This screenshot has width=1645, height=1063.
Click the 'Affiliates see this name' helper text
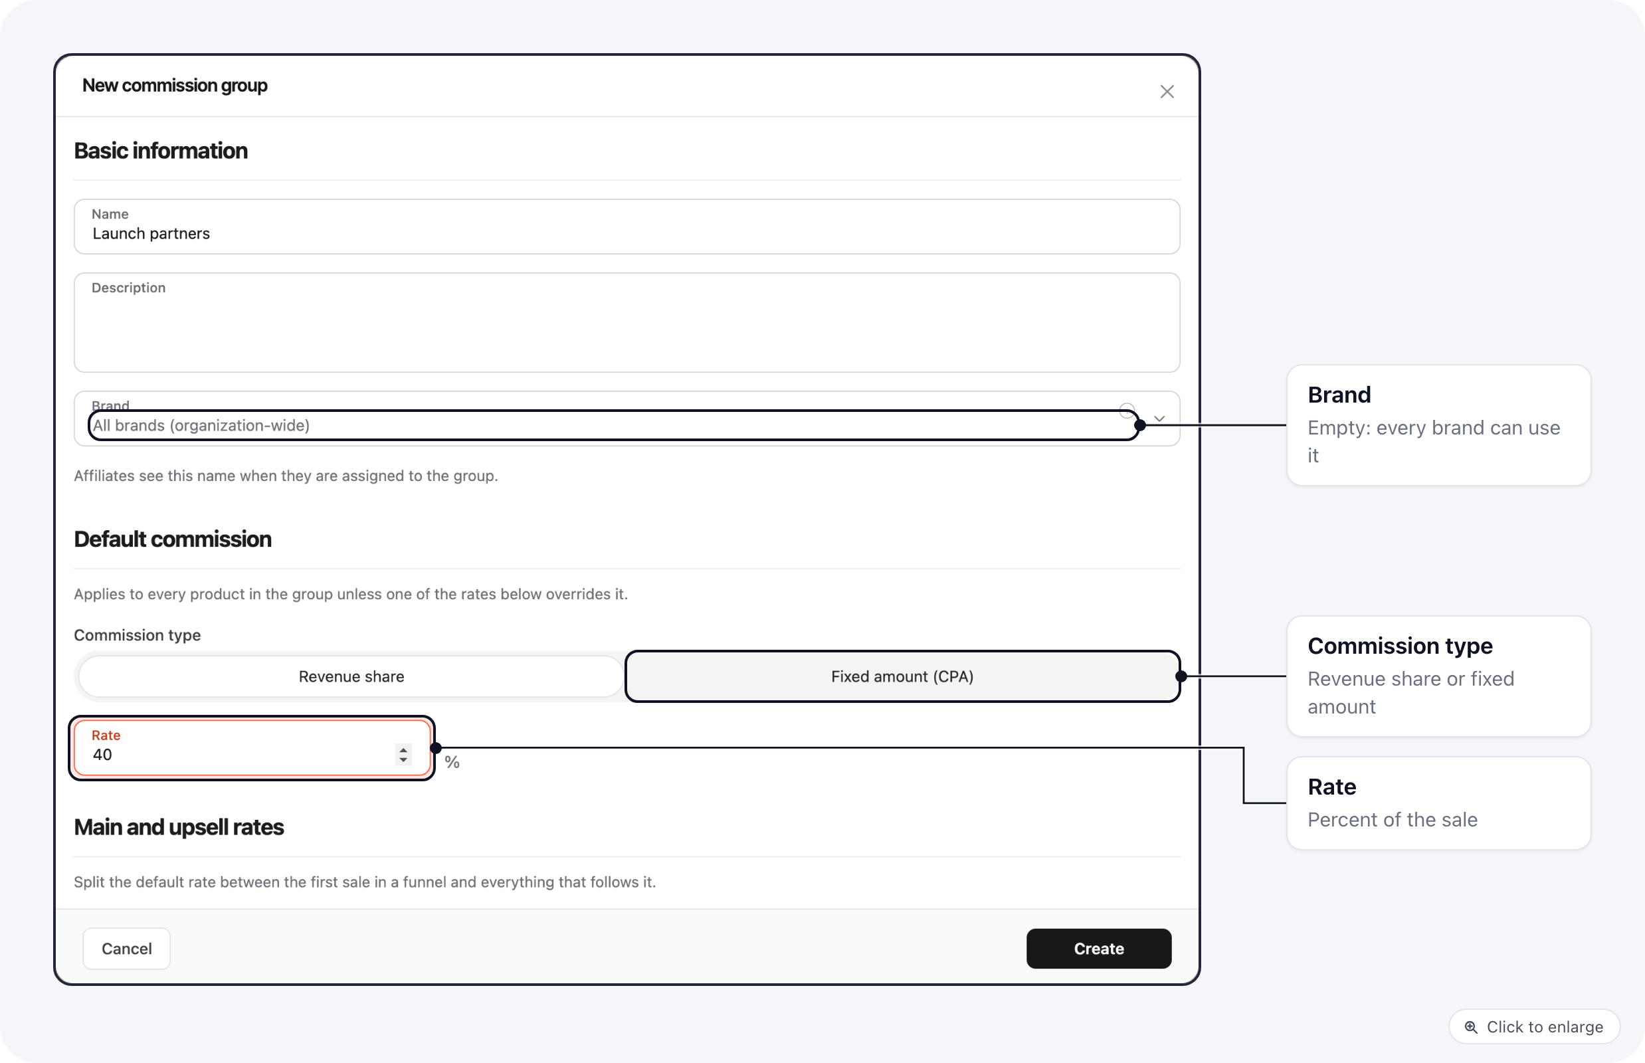[x=286, y=476]
